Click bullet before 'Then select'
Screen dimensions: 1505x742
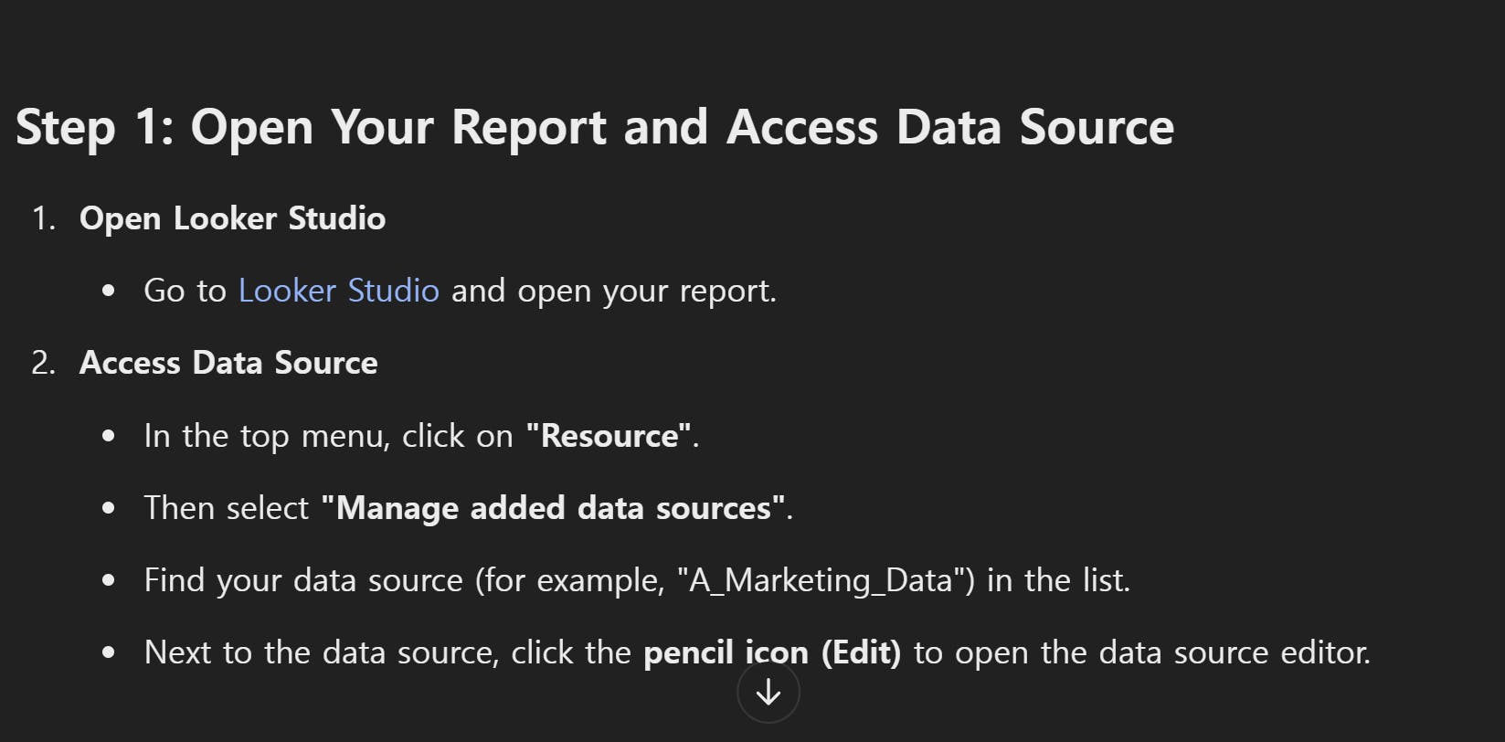[110, 509]
